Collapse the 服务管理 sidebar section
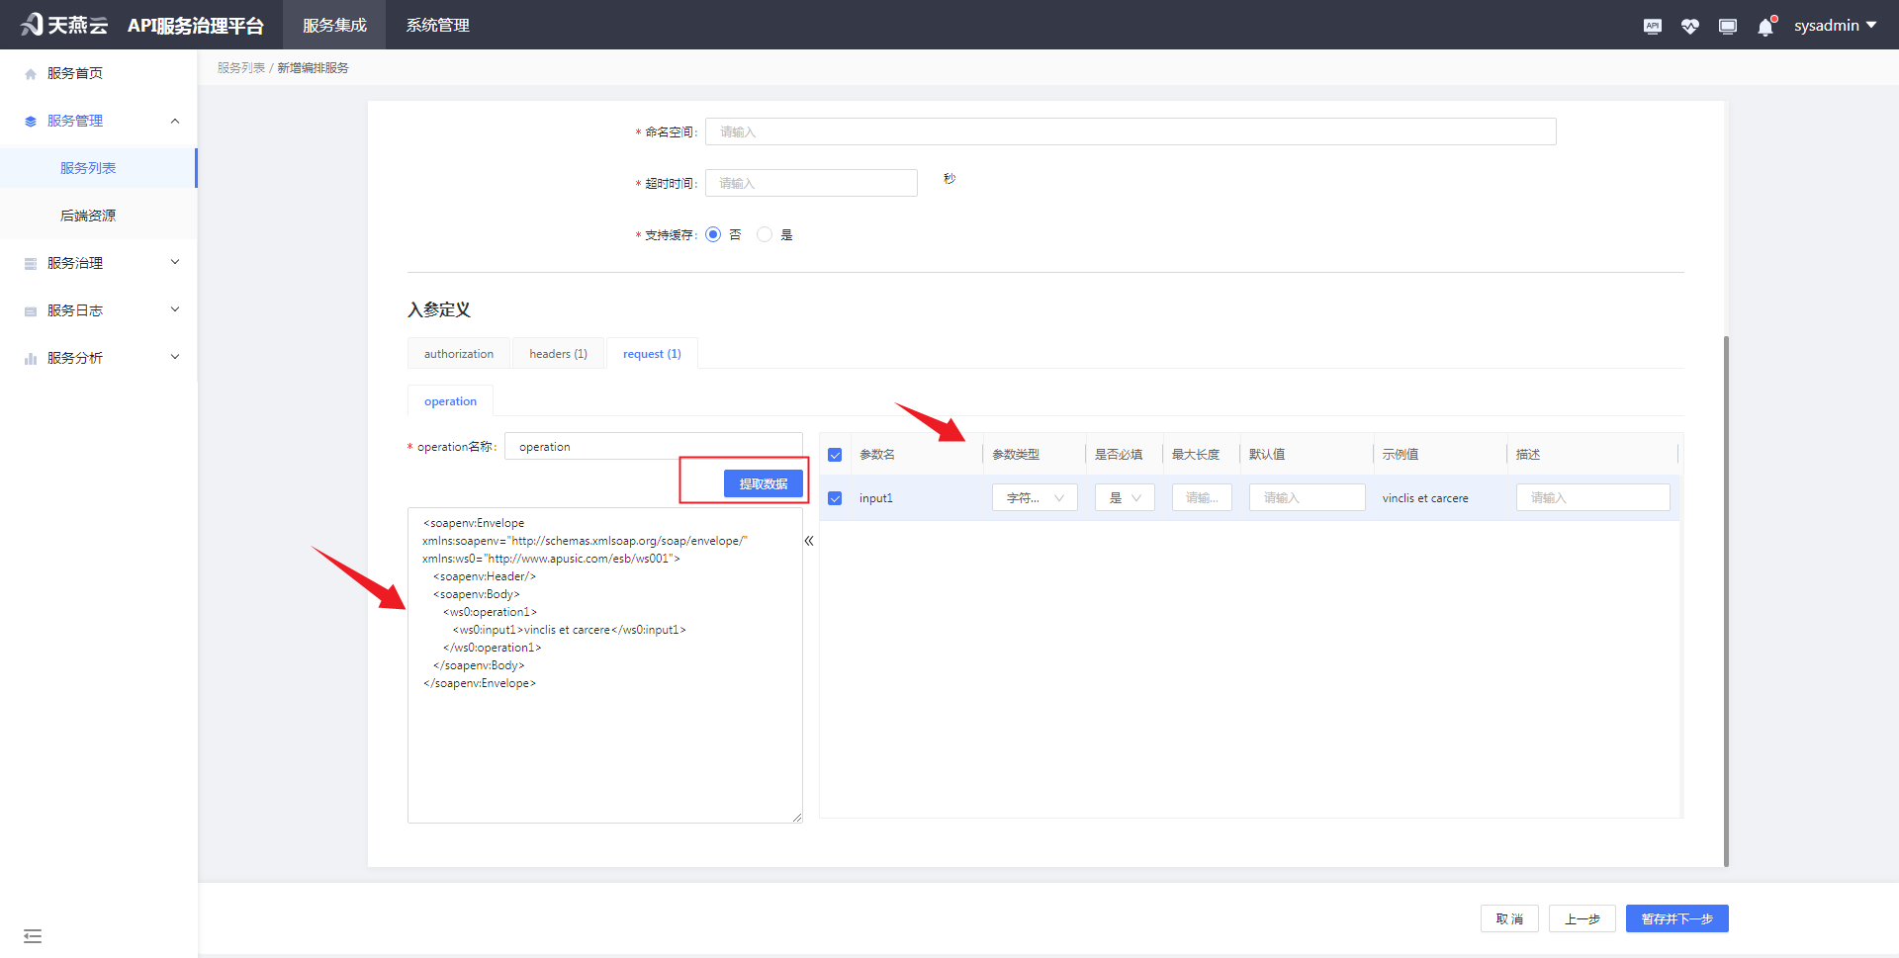The width and height of the screenshot is (1899, 958). tap(175, 120)
